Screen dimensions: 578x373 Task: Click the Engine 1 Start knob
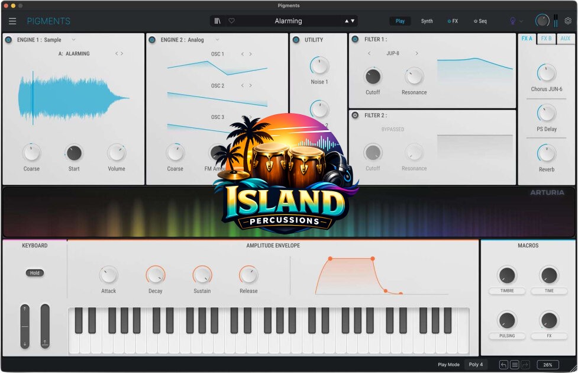[74, 153]
